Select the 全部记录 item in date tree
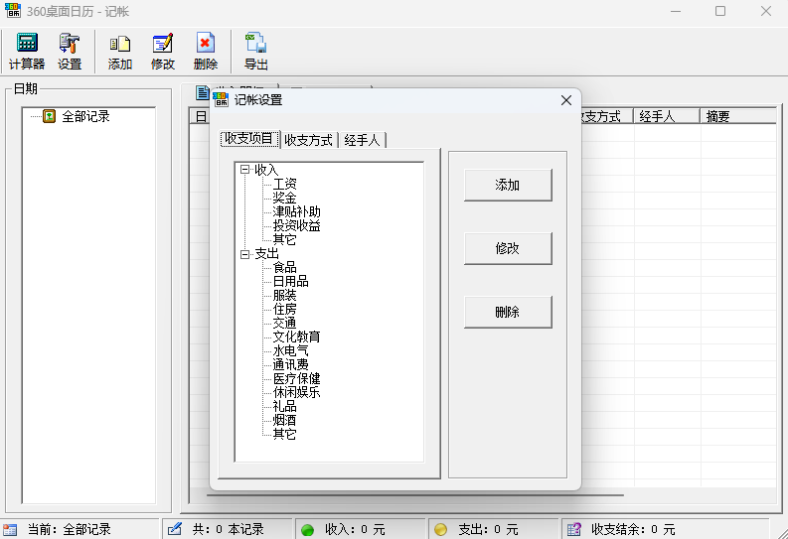 click(85, 116)
